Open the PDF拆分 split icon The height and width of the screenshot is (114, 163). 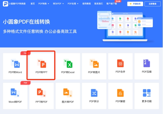click(94, 93)
